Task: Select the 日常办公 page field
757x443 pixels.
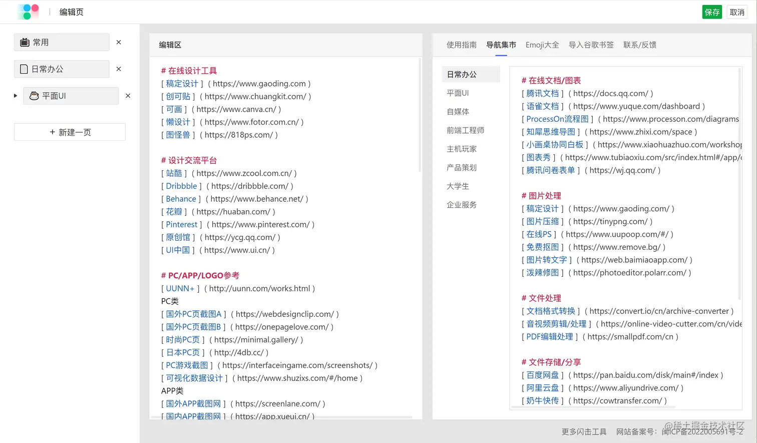Action: pos(62,69)
